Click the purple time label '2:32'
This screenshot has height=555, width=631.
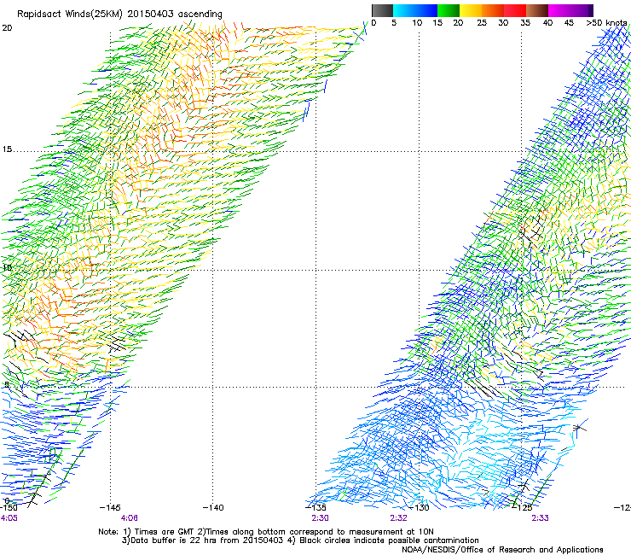click(x=398, y=518)
